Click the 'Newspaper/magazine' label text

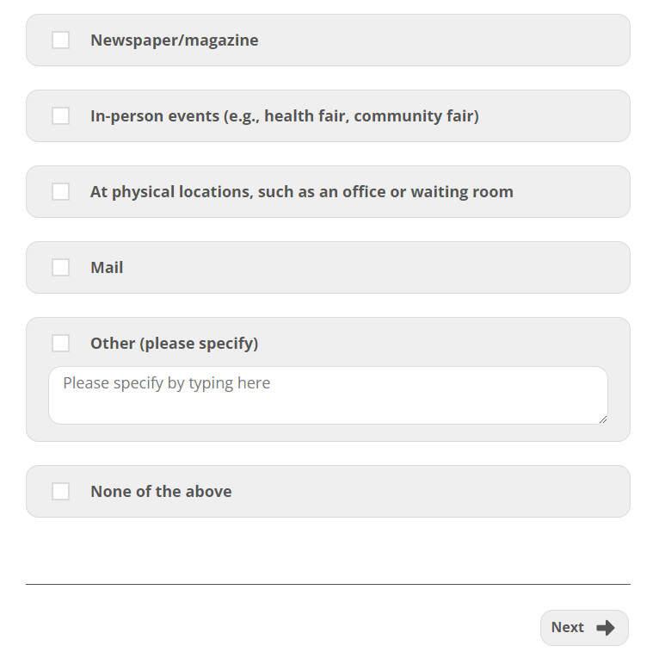click(174, 40)
